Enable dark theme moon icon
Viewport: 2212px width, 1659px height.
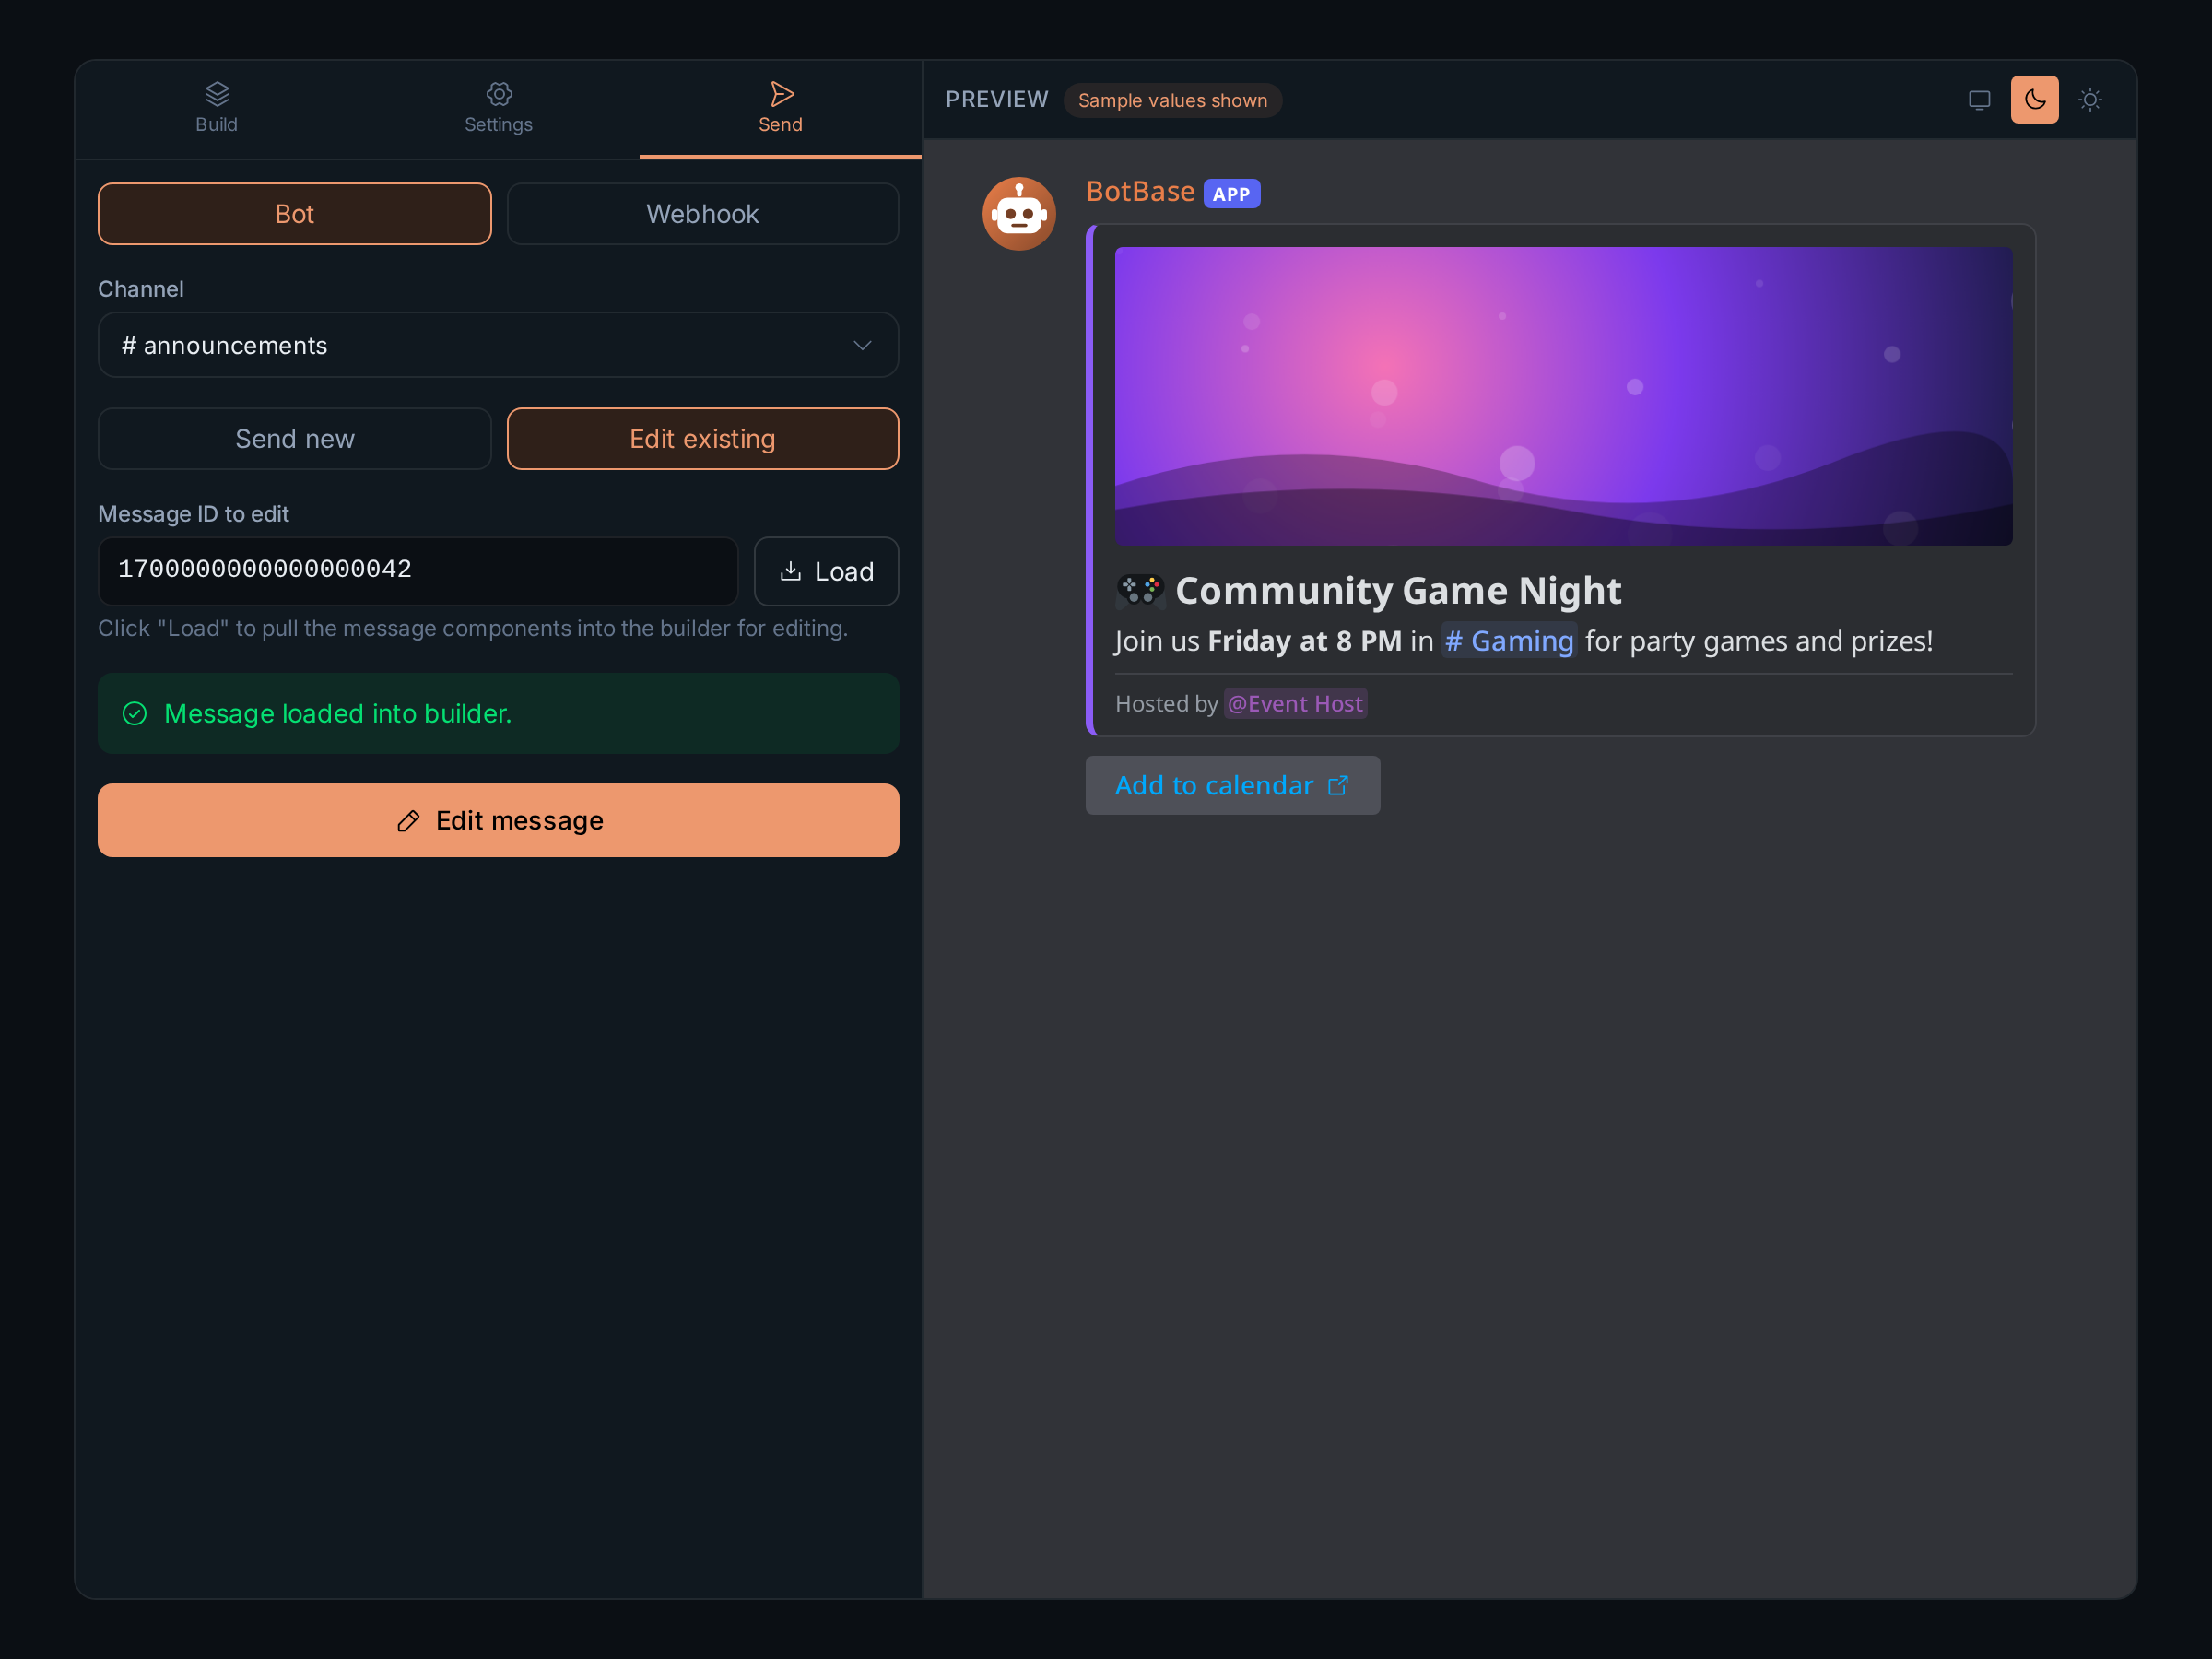point(2034,100)
